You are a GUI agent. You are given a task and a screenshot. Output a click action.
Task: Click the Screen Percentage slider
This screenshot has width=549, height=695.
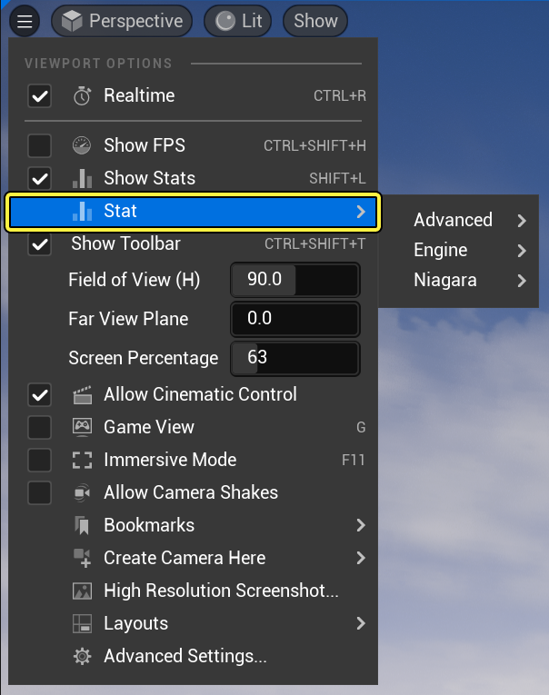(295, 357)
